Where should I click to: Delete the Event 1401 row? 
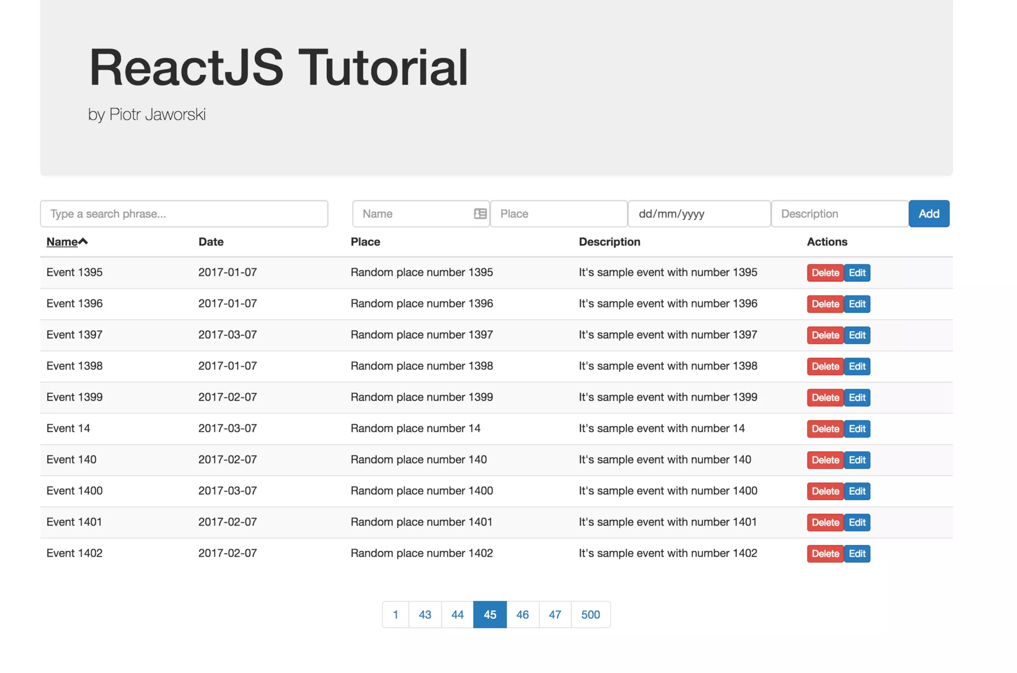click(825, 523)
